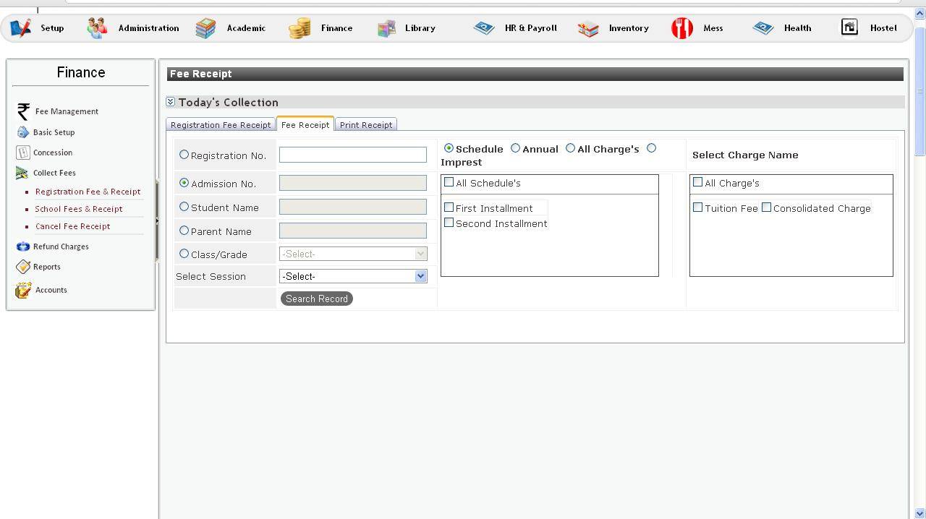This screenshot has width=926, height=519.
Task: Open School Fees & Receipt link
Action: pos(79,209)
